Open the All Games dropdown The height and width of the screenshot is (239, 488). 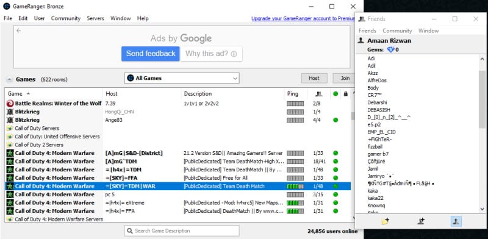coord(182,79)
